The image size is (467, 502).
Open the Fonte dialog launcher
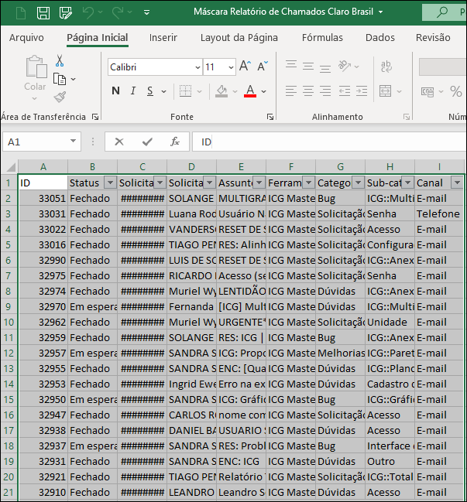click(x=270, y=117)
